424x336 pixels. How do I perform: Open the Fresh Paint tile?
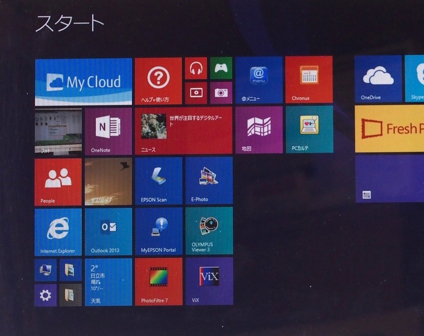tap(390, 129)
